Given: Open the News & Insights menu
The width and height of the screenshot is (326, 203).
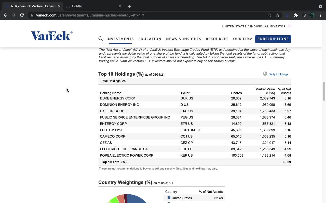Looking at the screenshot, I should click(184, 39).
